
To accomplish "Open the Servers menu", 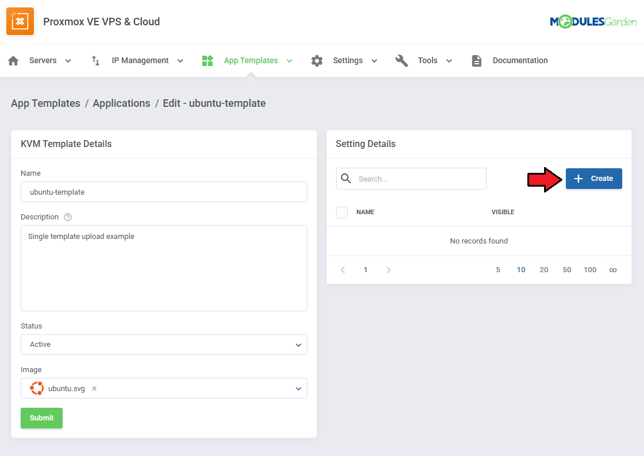I will point(43,61).
